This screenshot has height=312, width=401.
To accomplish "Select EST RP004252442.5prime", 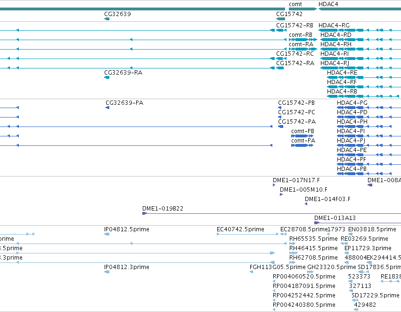I will [x=304, y=296].
